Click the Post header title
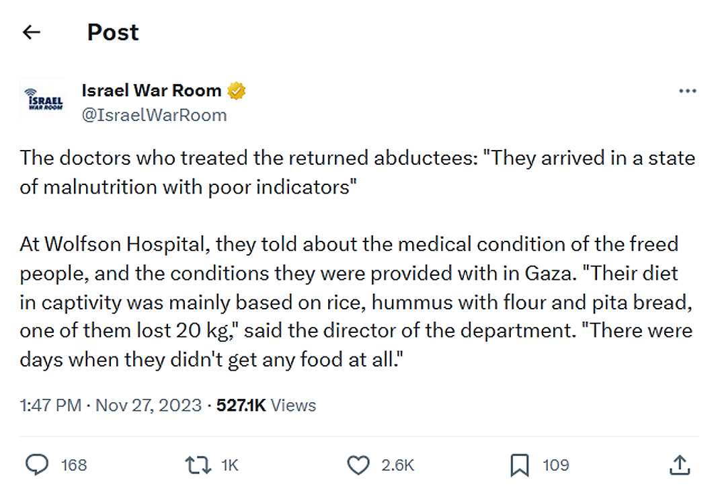The width and height of the screenshot is (718, 493). [113, 32]
